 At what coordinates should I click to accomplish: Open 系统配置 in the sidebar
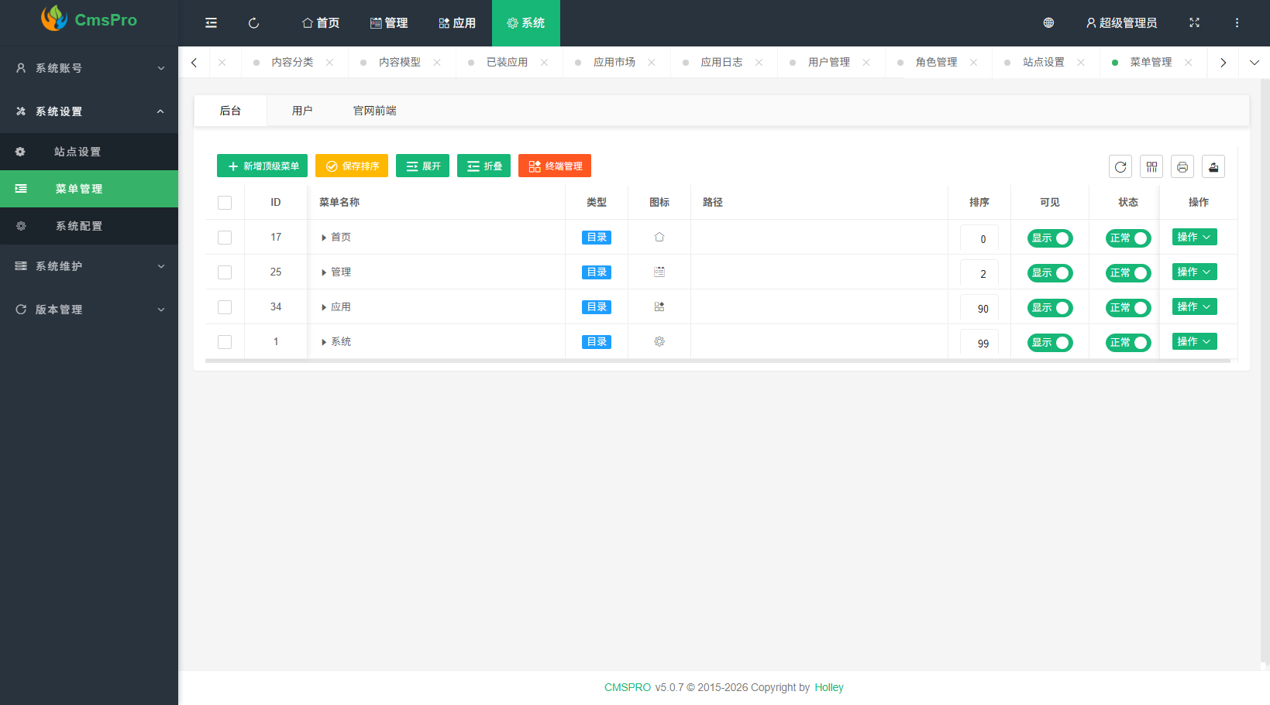click(x=89, y=226)
